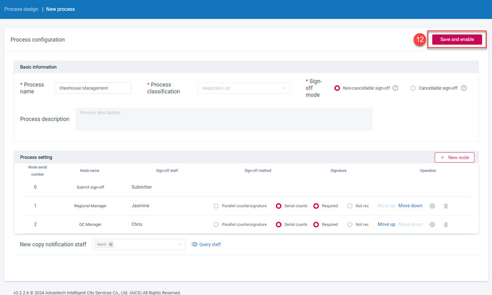Viewport: 492px width, 295px height.
Task: Choose Parallel countersignature for Regional Manager
Action: (216, 206)
